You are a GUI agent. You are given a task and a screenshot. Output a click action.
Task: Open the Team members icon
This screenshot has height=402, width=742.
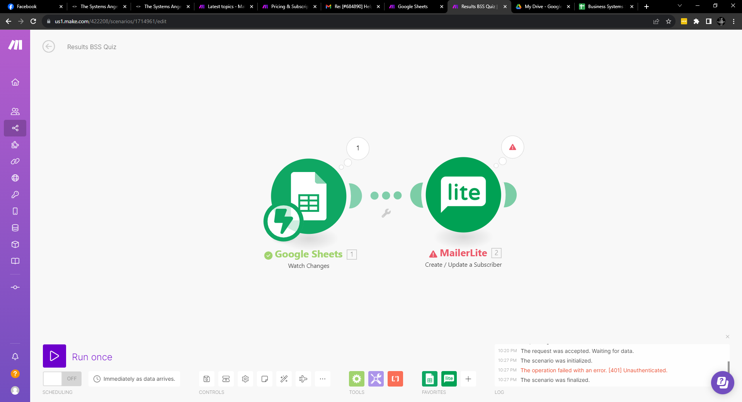point(15,111)
